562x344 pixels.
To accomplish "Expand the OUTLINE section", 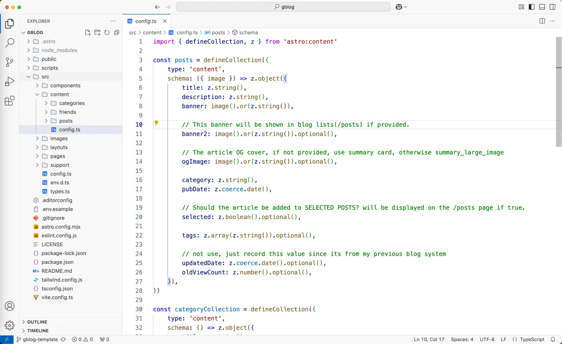I will pos(37,322).
